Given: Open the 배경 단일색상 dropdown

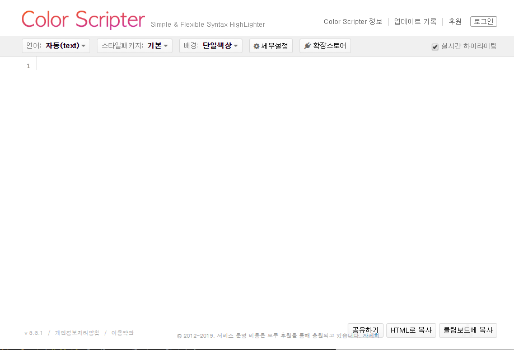Looking at the screenshot, I should (211, 46).
